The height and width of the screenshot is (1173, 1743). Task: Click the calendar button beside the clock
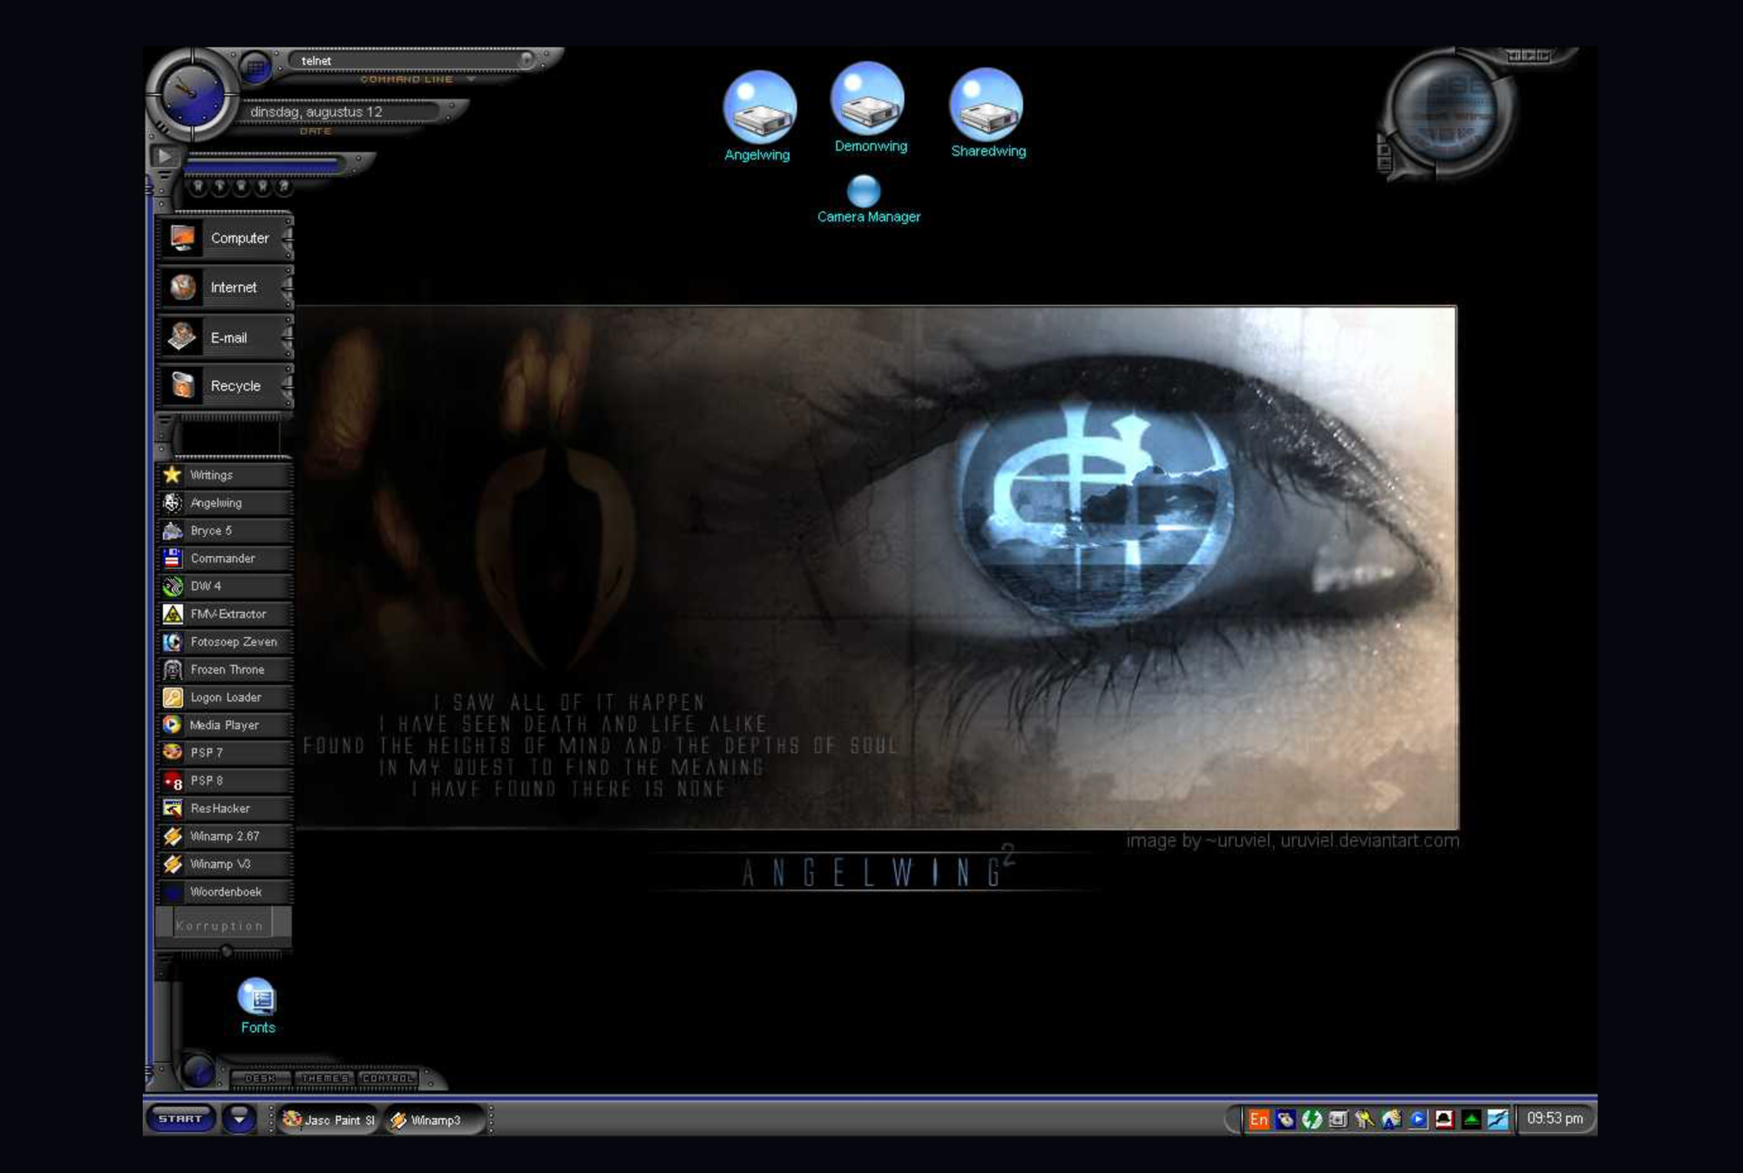point(255,66)
